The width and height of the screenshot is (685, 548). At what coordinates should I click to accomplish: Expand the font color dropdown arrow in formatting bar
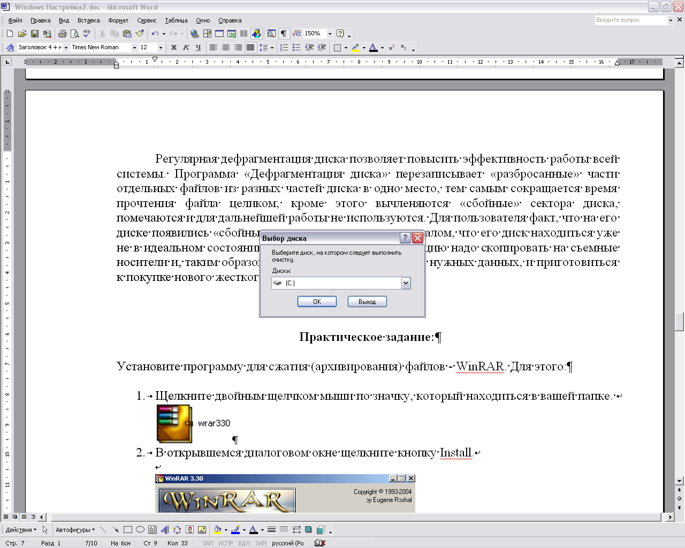point(382,48)
